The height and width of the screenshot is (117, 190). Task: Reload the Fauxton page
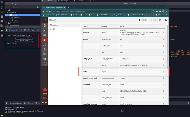pyautogui.click(x=50, y=11)
